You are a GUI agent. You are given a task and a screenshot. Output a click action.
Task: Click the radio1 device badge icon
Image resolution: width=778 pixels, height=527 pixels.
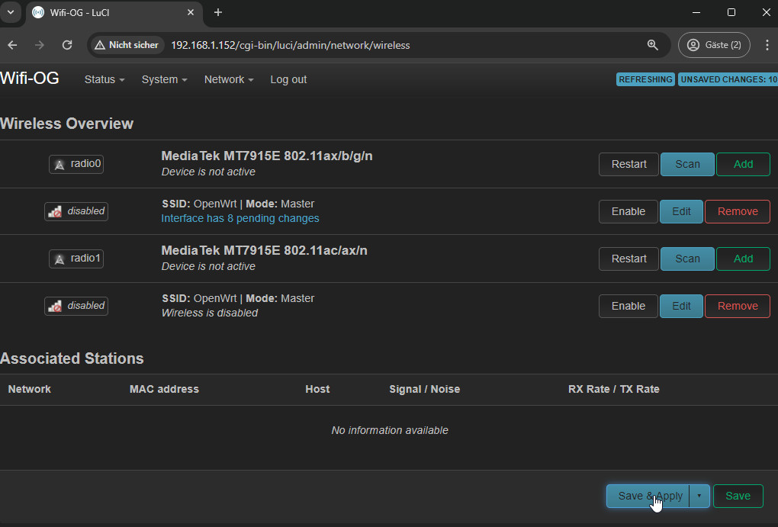pyautogui.click(x=76, y=259)
